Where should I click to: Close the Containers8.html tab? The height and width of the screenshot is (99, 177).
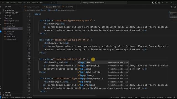pos(59,7)
